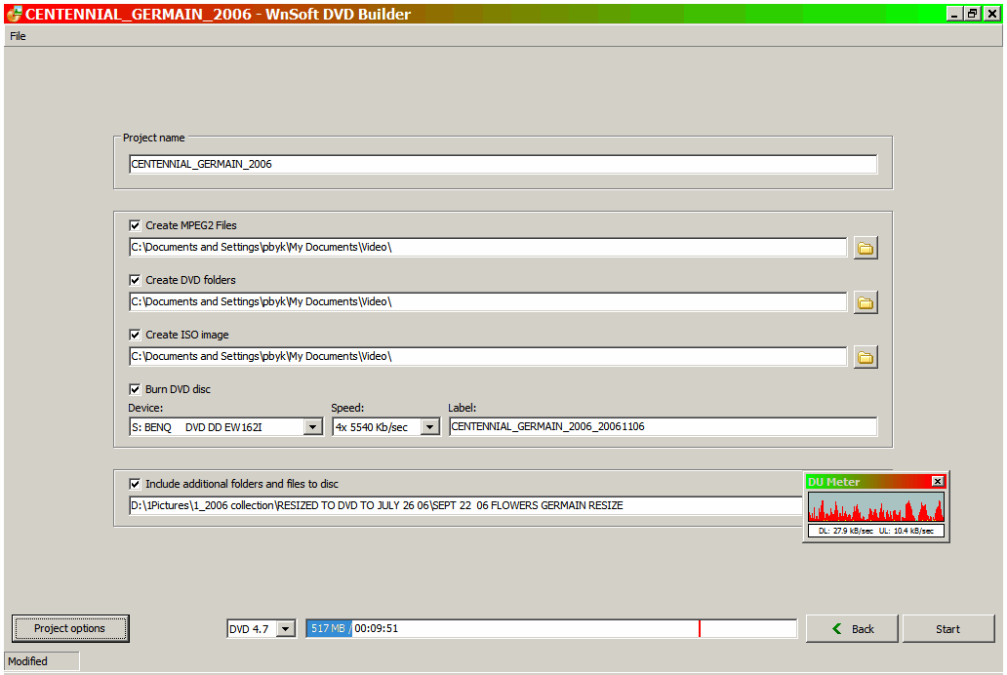Open the DVD 4.7 disc size dropdown
This screenshot has width=1007, height=675.
pyautogui.click(x=285, y=629)
